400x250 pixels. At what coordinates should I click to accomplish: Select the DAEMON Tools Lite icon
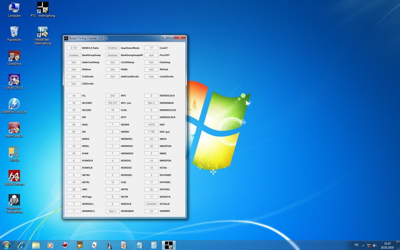[x=14, y=104]
